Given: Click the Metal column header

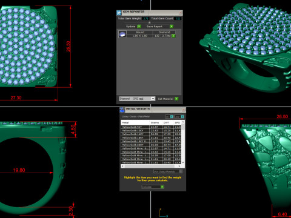Looking at the screenshot, I should [135, 123].
